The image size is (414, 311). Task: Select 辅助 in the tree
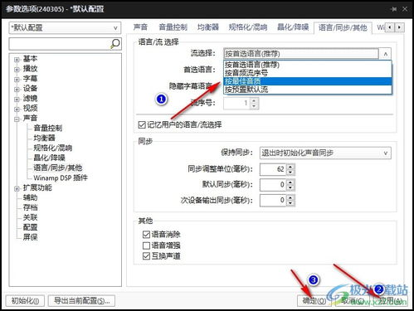[30, 197]
